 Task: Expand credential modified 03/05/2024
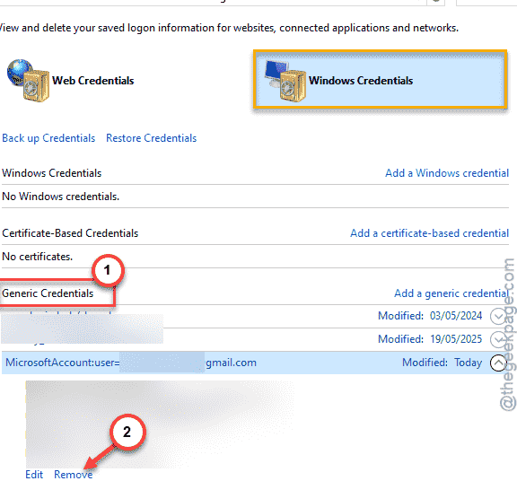coord(497,316)
